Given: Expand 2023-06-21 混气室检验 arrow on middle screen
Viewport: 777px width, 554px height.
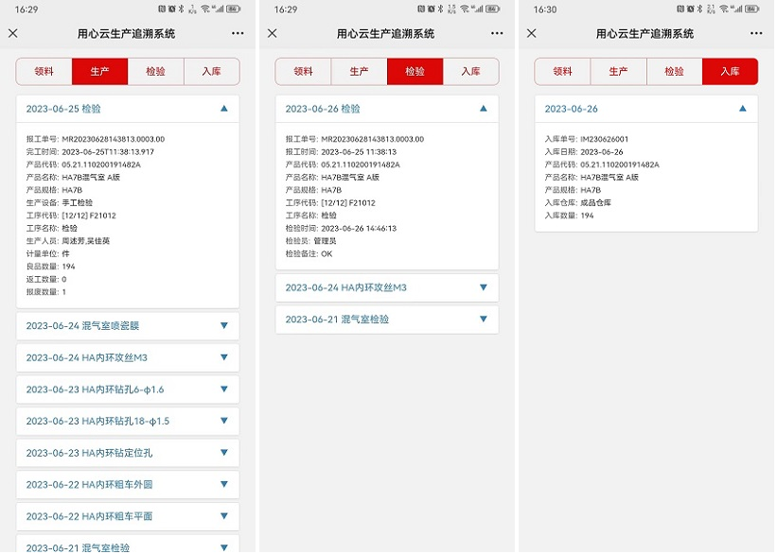Looking at the screenshot, I should (x=484, y=319).
